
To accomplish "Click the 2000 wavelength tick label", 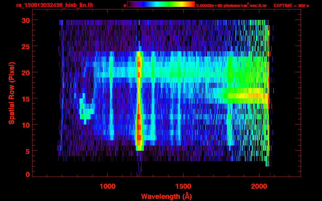I will tap(259, 186).
